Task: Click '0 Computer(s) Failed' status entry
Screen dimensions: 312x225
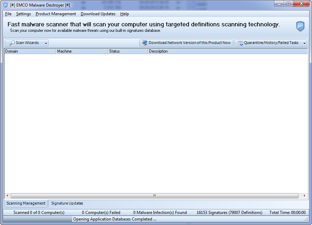Action: 101,213
